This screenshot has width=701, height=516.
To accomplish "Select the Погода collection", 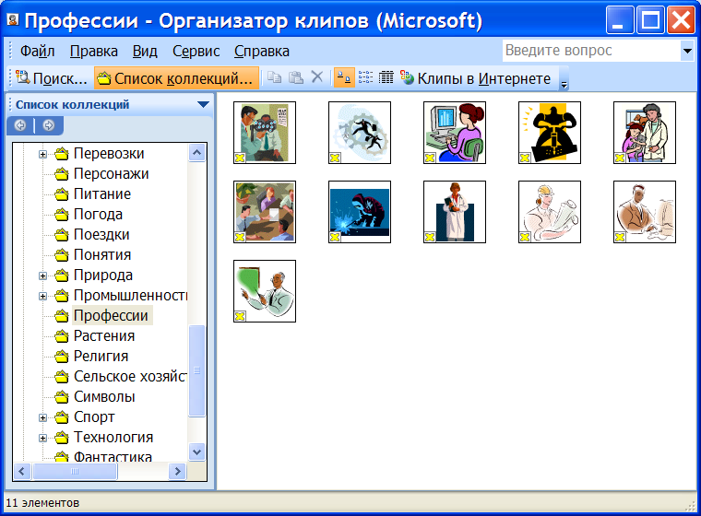I will tap(98, 215).
